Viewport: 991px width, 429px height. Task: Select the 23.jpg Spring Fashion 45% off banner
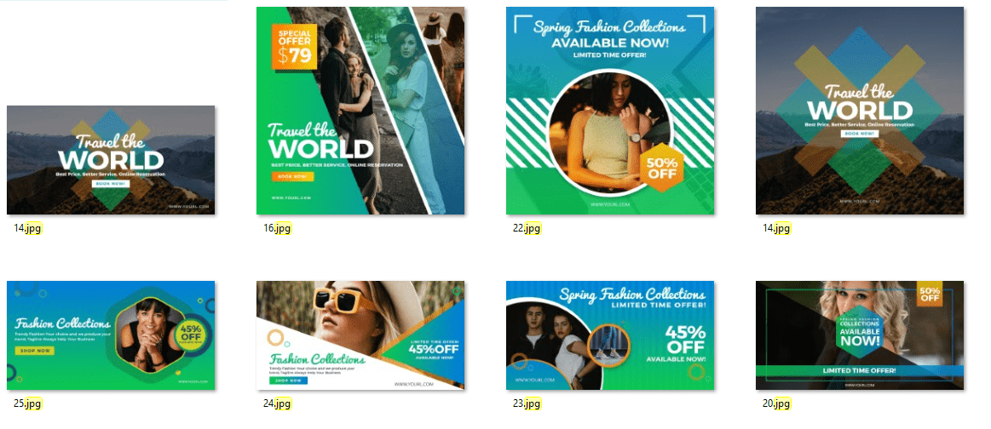coord(610,335)
